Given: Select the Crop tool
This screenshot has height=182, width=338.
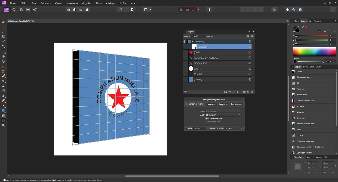Looking at the screenshot, I should [x=3, y=37].
